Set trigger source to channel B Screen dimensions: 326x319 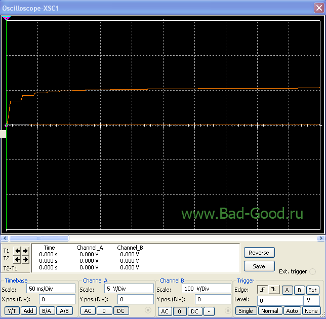coord(299,290)
